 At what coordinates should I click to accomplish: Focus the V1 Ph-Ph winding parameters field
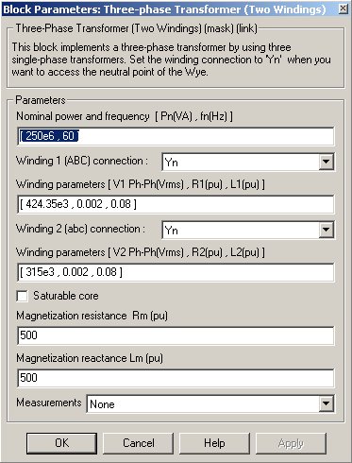(x=176, y=204)
